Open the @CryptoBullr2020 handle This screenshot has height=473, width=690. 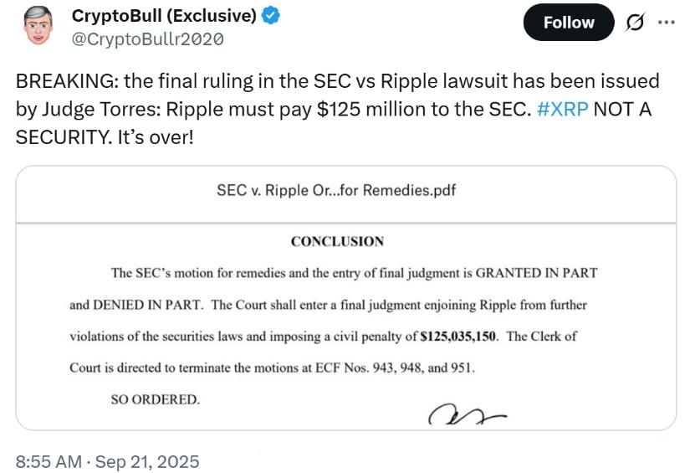pos(147,39)
